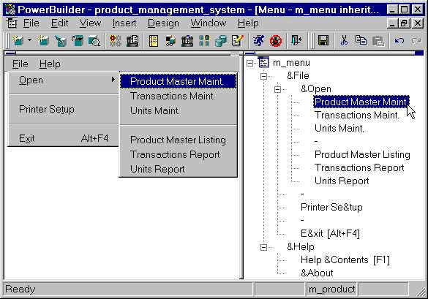Image resolution: width=428 pixels, height=299 pixels.
Task: Select Units Report in the preview submenu
Action: click(x=179, y=170)
